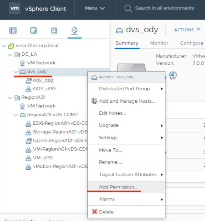Viewport: 205px width, 221px height.
Task: Click the red X Delete icon
Action: pyautogui.click(x=94, y=212)
